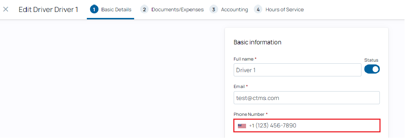Open the US flag country code selector
Image resolution: width=407 pixels, height=138 pixels.
tap(242, 126)
